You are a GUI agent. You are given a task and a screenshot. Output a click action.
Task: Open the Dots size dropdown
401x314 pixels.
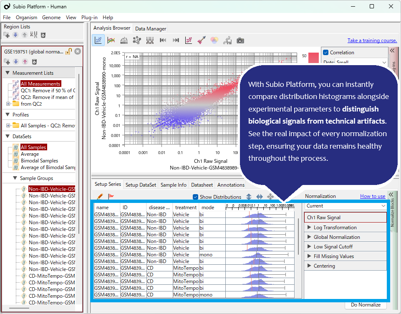tap(361, 62)
